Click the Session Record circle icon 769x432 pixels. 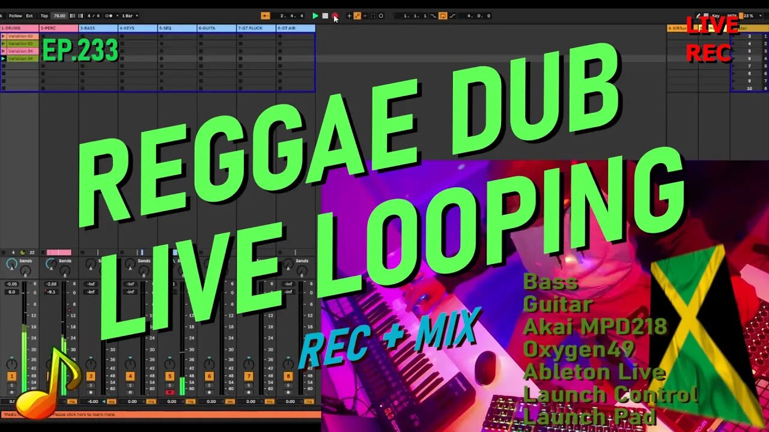pyautogui.click(x=381, y=16)
